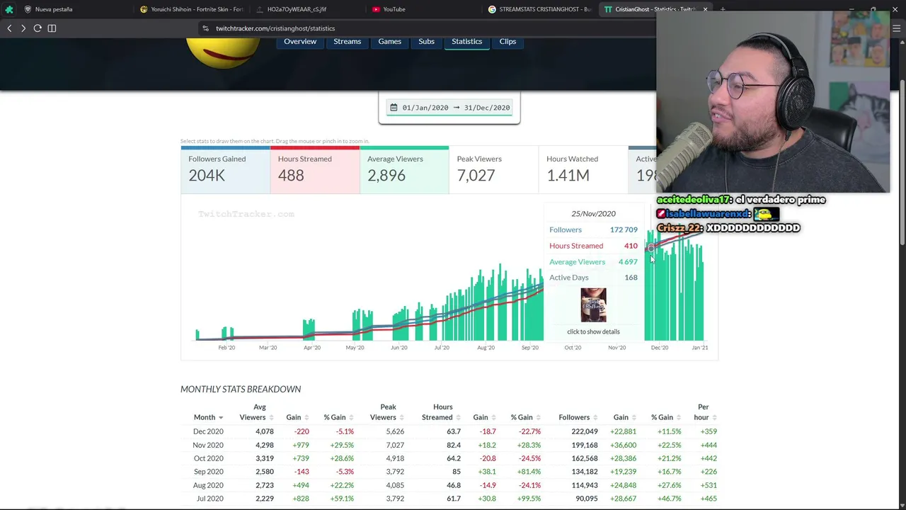Sort by Gain arrows after Hours Streamed
This screenshot has height=510, width=906.
coord(493,418)
